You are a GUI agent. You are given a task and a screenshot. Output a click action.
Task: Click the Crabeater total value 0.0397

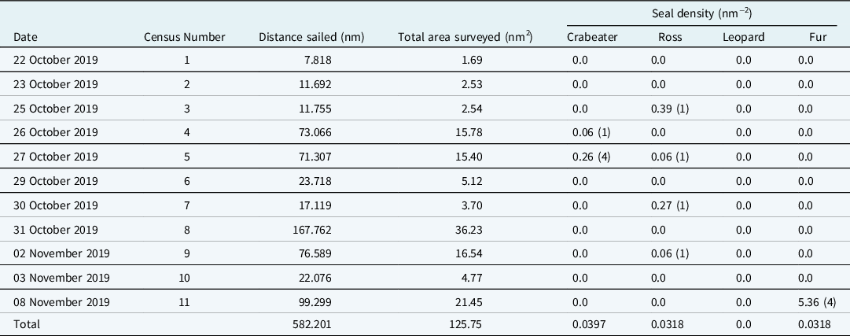[x=583, y=323]
